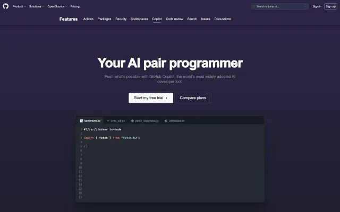Click the Features heading link

tap(69, 19)
